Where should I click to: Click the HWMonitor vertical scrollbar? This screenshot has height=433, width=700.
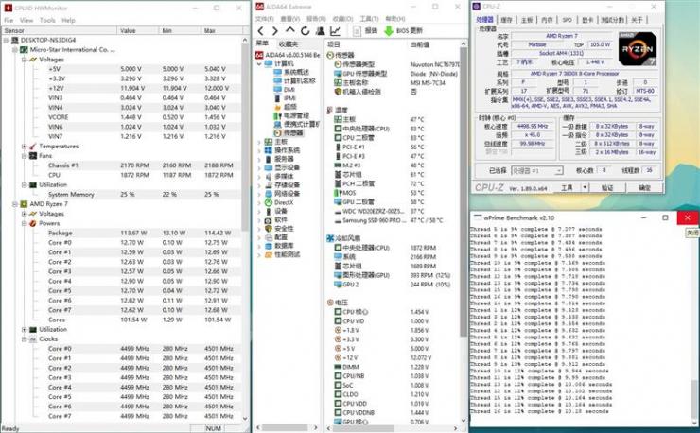[x=245, y=229]
